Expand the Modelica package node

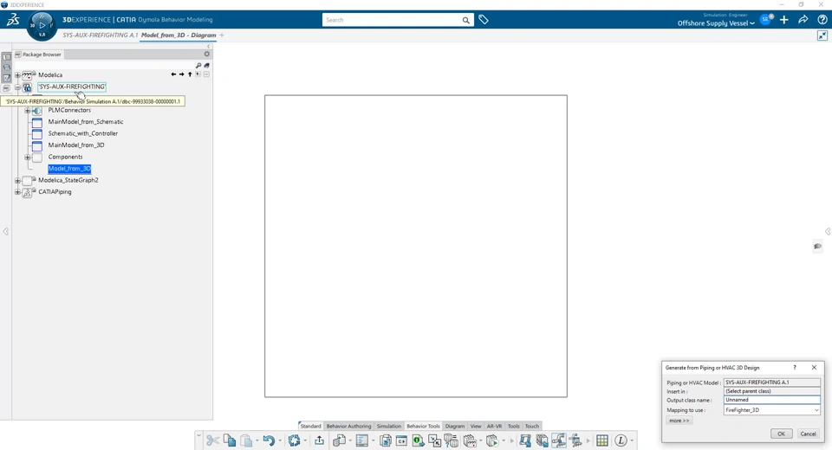pos(17,75)
